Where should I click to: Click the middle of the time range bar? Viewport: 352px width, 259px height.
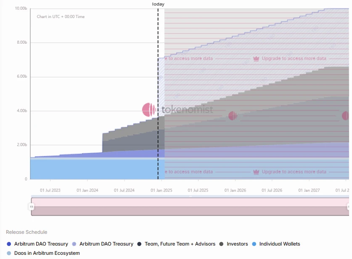190,207
